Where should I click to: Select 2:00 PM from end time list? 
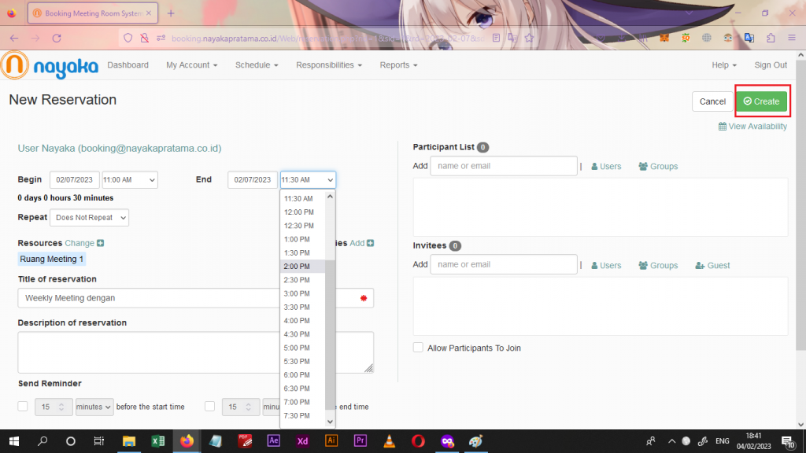(x=298, y=267)
